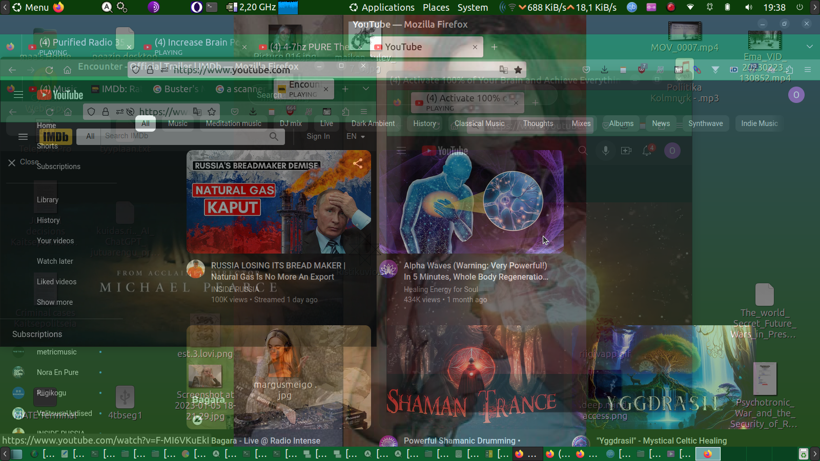This screenshot has width=820, height=461.
Task: Click the qBittorrent tray icon
Action: click(x=632, y=7)
